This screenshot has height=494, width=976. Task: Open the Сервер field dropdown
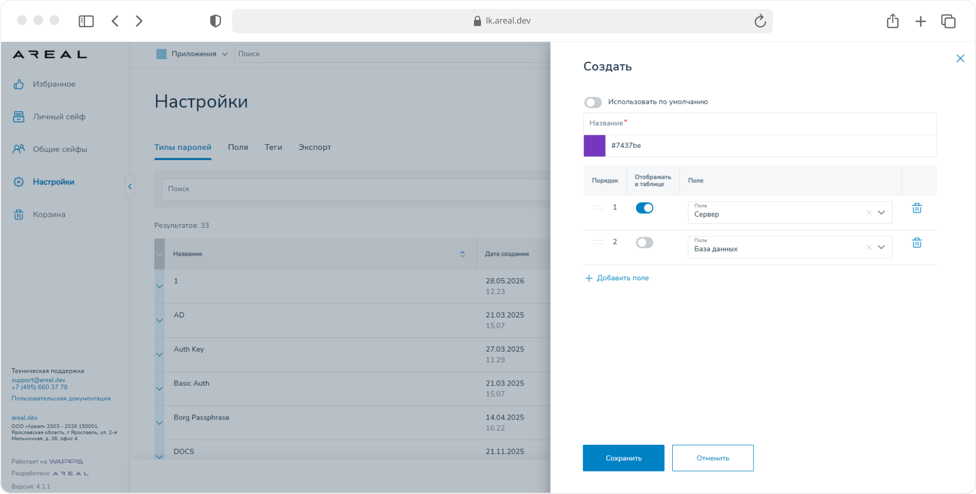(x=882, y=213)
